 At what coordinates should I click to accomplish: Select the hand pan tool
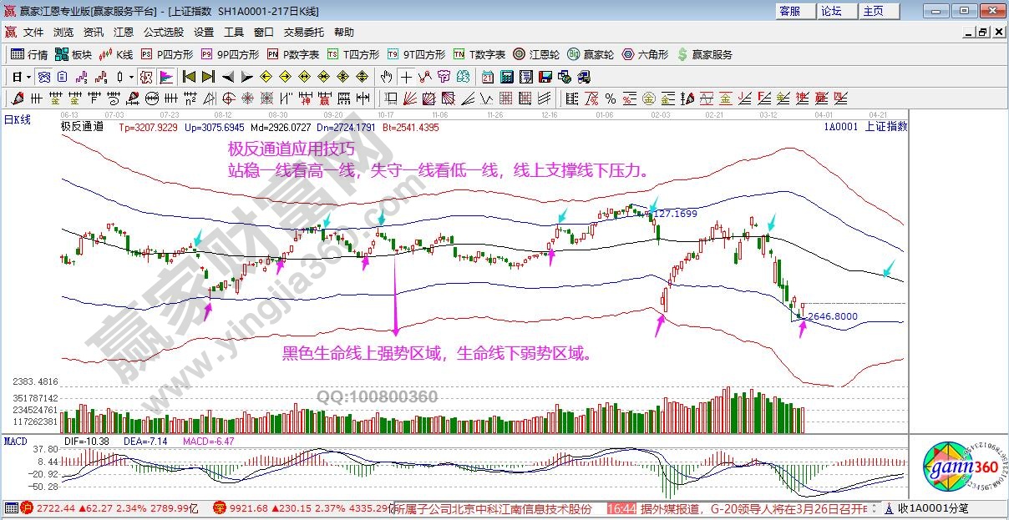(x=386, y=77)
